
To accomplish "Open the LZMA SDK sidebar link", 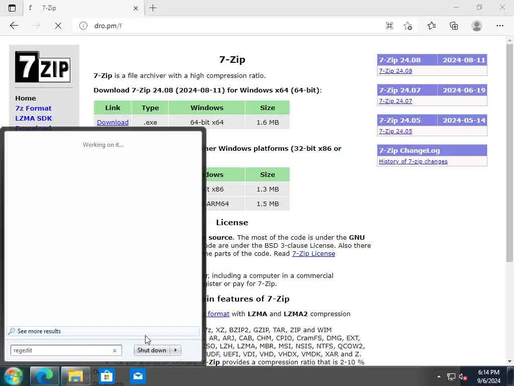I will [34, 118].
